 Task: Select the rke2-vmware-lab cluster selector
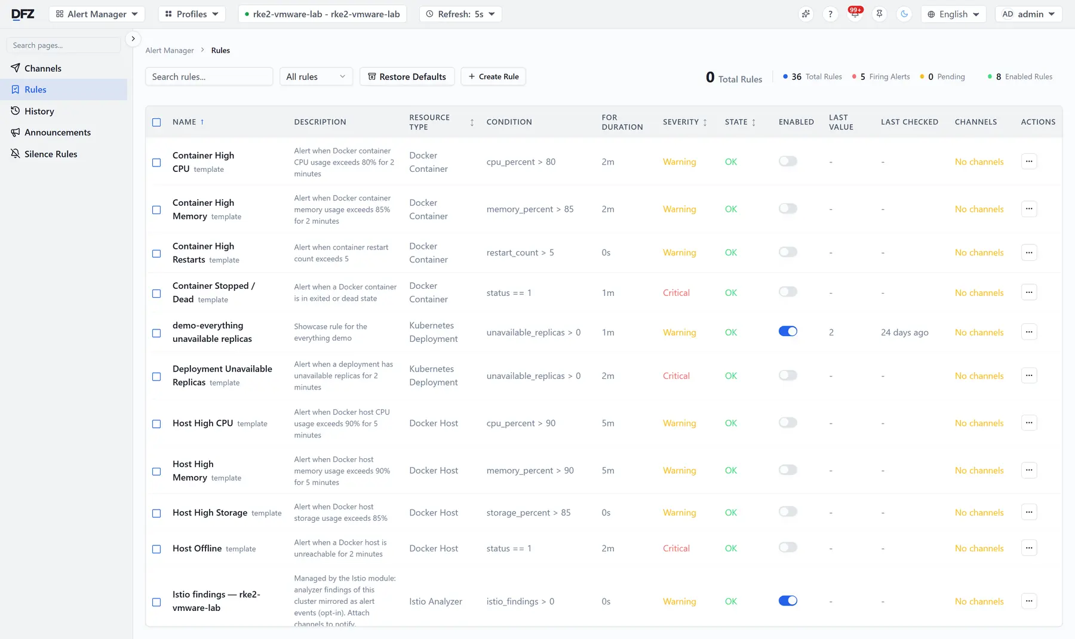(x=322, y=14)
